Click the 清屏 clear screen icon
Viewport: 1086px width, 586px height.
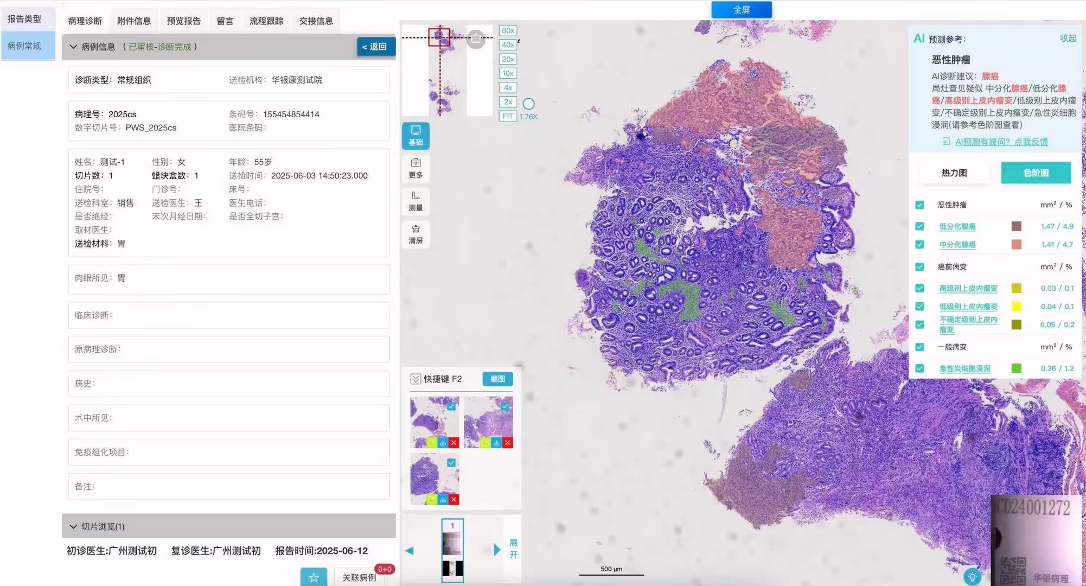[416, 234]
